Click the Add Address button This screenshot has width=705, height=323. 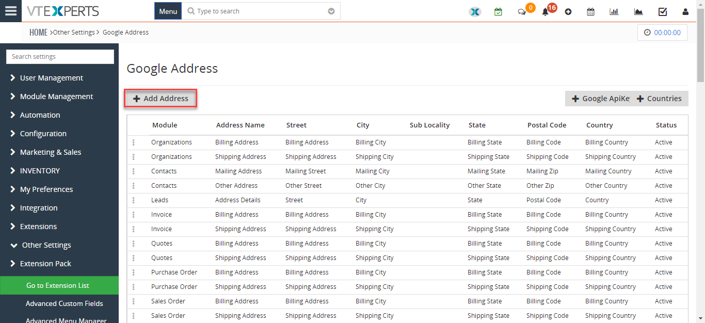[161, 99]
